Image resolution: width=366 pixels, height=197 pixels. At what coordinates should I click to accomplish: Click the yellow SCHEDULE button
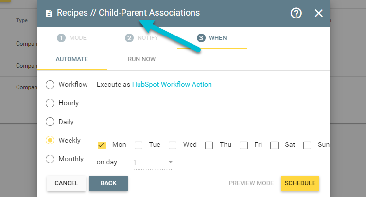coord(300,183)
